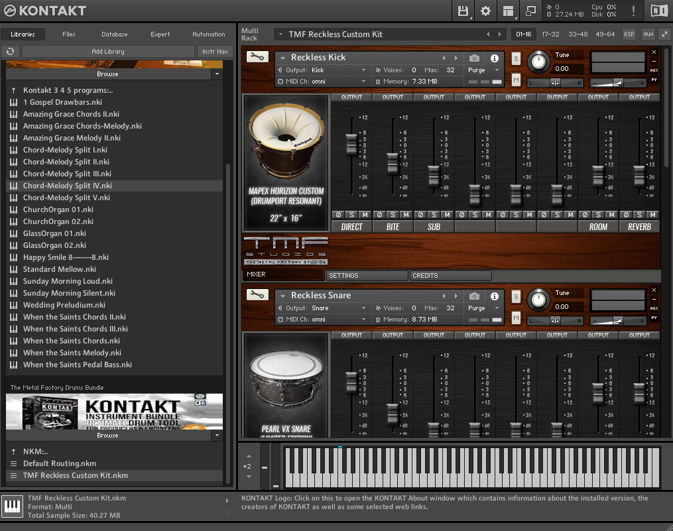The image size is (673, 531).
Task: Solo the BITE mixer channel of Kick
Action: point(393,215)
